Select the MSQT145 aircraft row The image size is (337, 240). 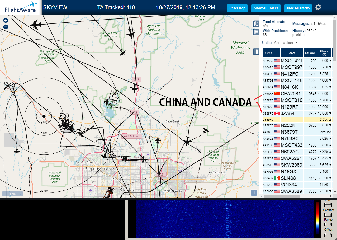pos(297,80)
